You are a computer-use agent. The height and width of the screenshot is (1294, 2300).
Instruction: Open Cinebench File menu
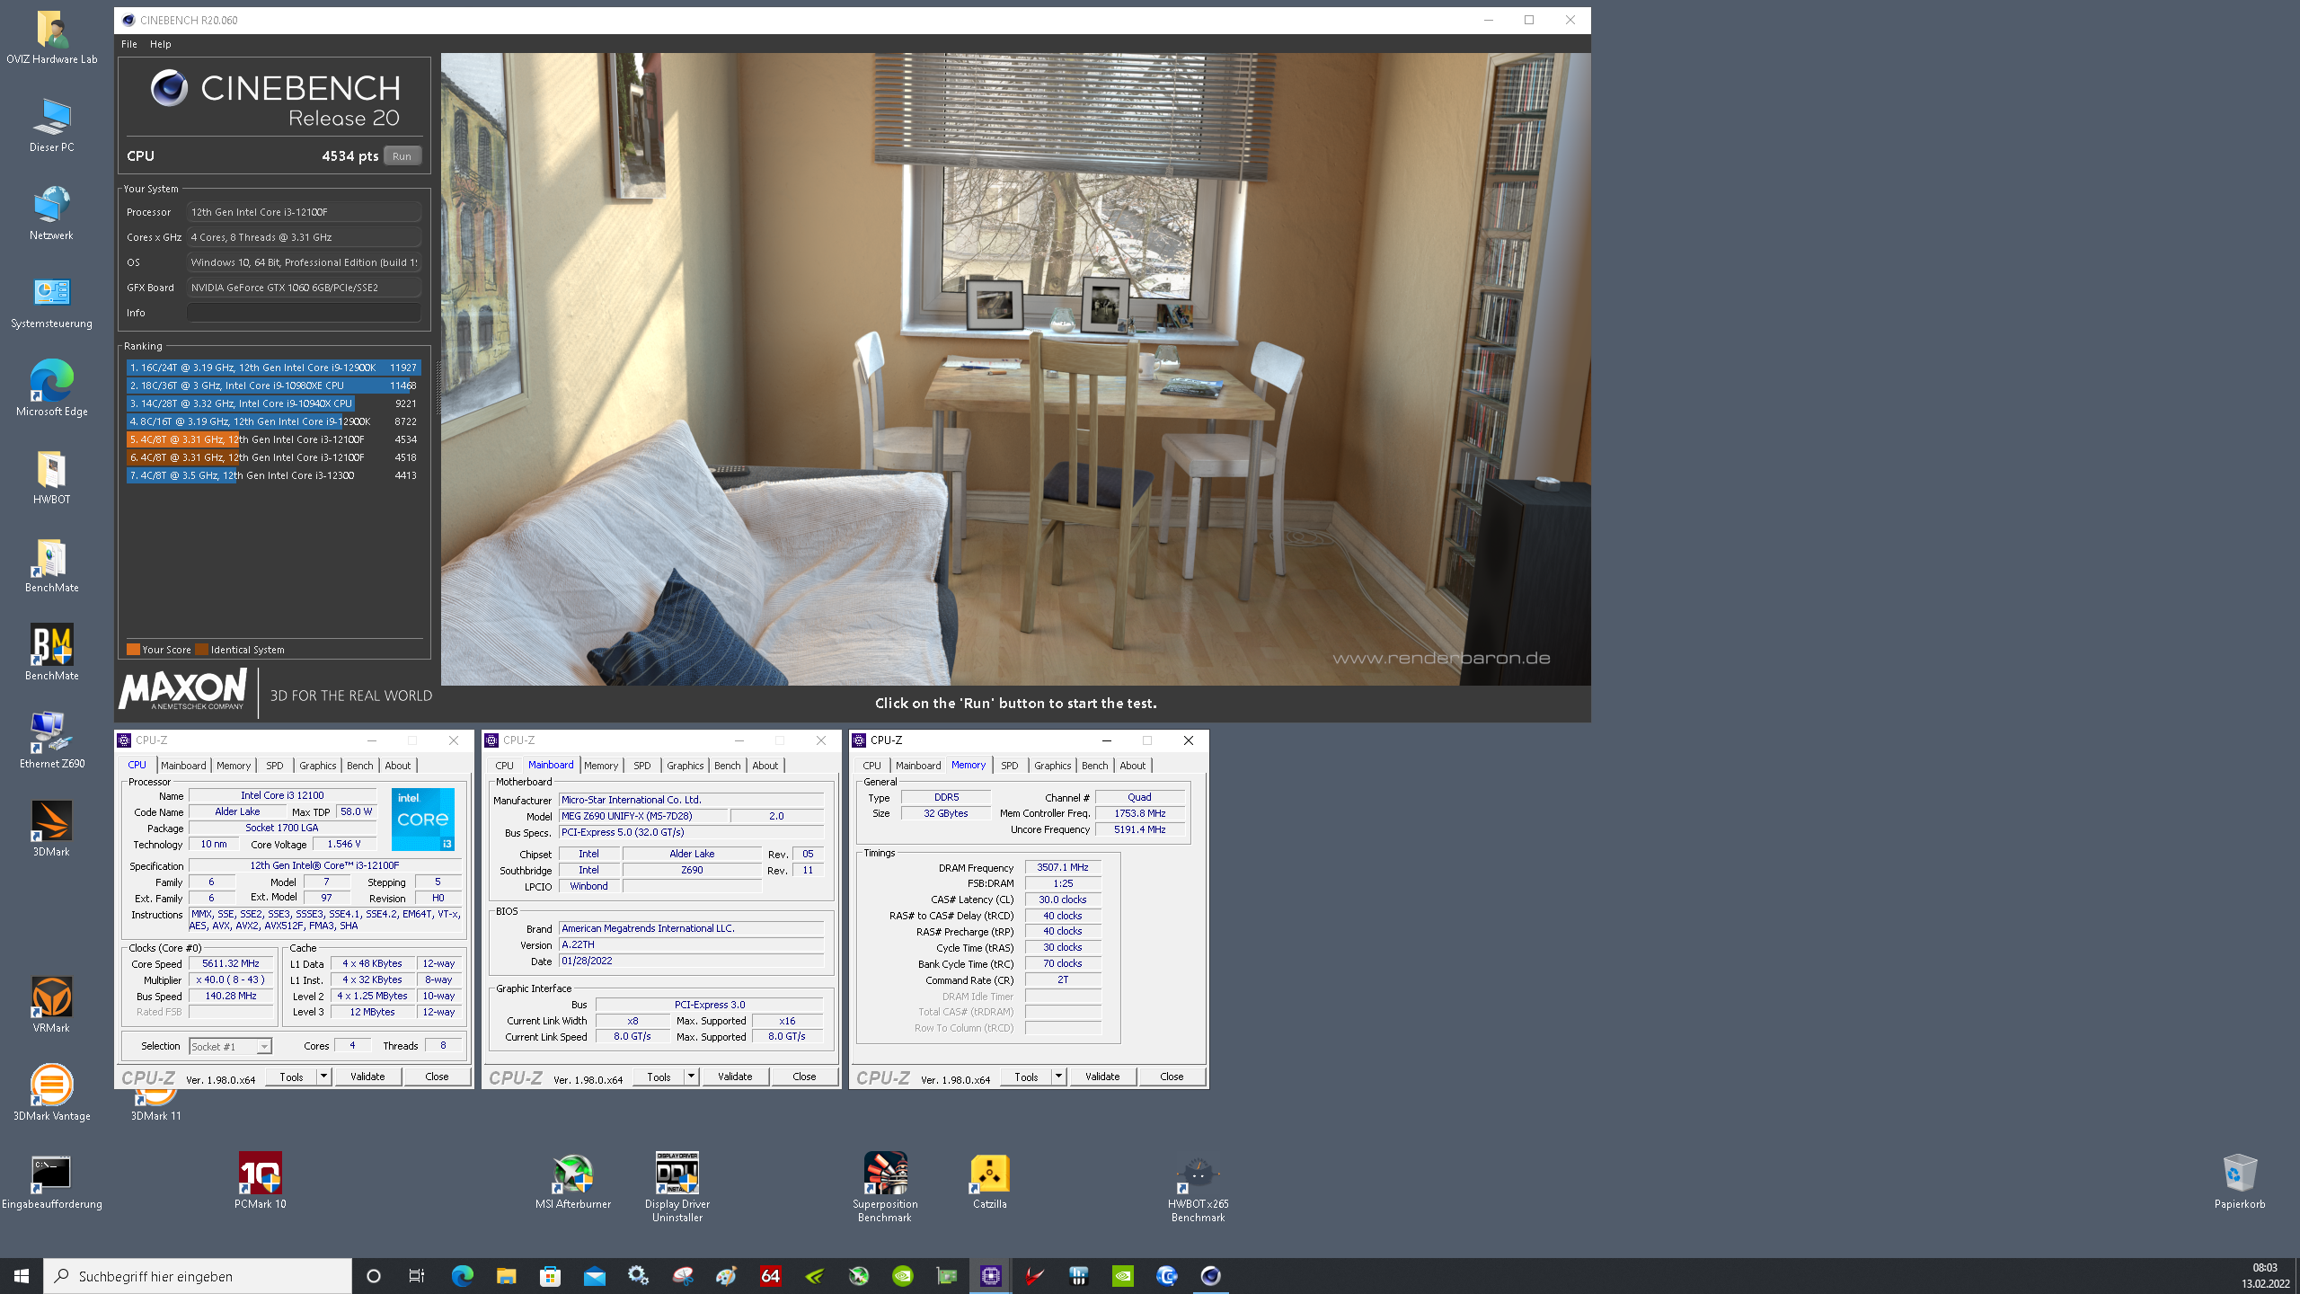(x=129, y=44)
